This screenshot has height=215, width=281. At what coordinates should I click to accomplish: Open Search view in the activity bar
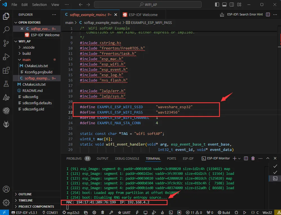point(6,29)
